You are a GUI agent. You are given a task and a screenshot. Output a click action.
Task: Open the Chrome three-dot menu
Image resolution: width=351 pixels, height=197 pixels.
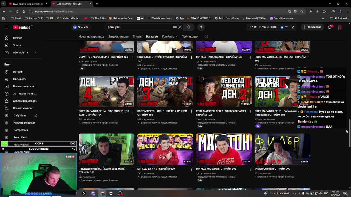pyautogui.click(x=347, y=11)
